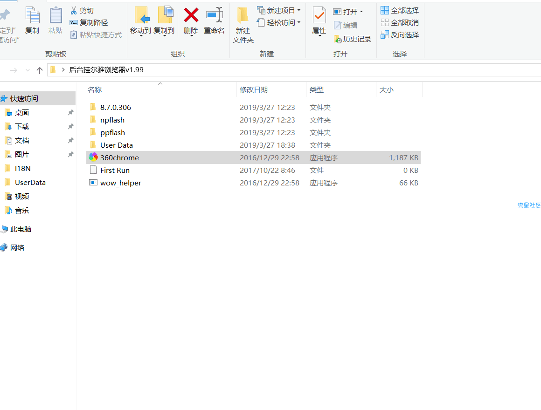
Task: Select the First Run file
Action: pos(254,170)
